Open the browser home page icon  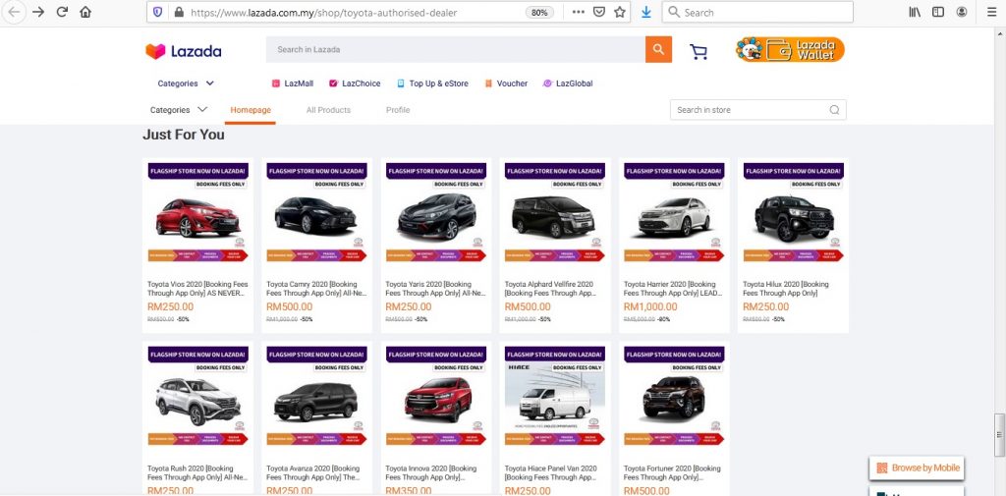pyautogui.click(x=85, y=12)
